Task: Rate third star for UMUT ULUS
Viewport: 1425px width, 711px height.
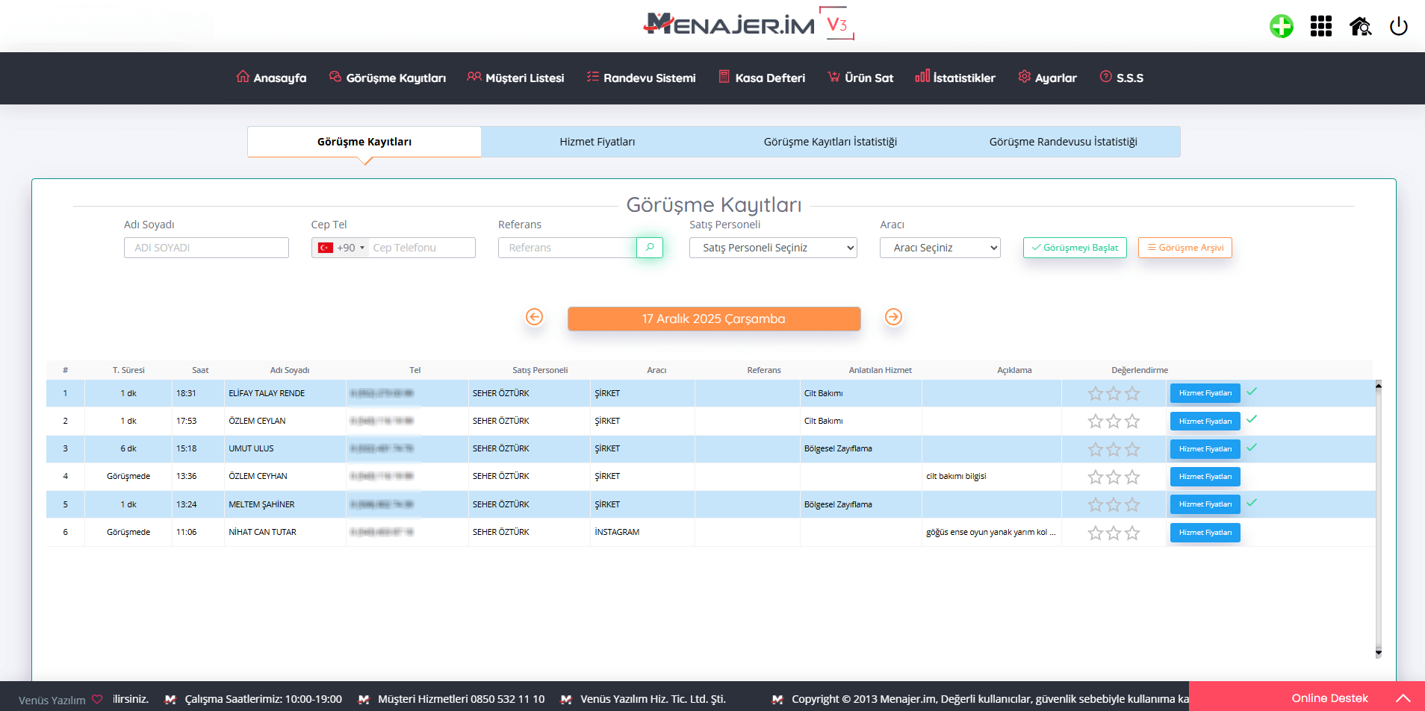Action: point(1132,449)
